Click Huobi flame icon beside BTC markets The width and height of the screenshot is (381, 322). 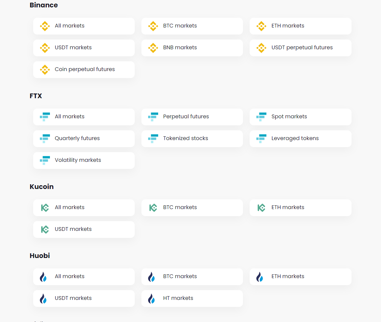[x=151, y=277]
